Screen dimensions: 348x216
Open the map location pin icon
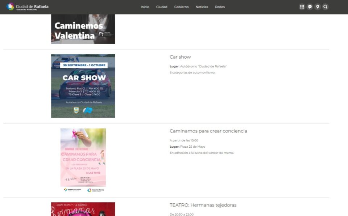click(x=318, y=7)
